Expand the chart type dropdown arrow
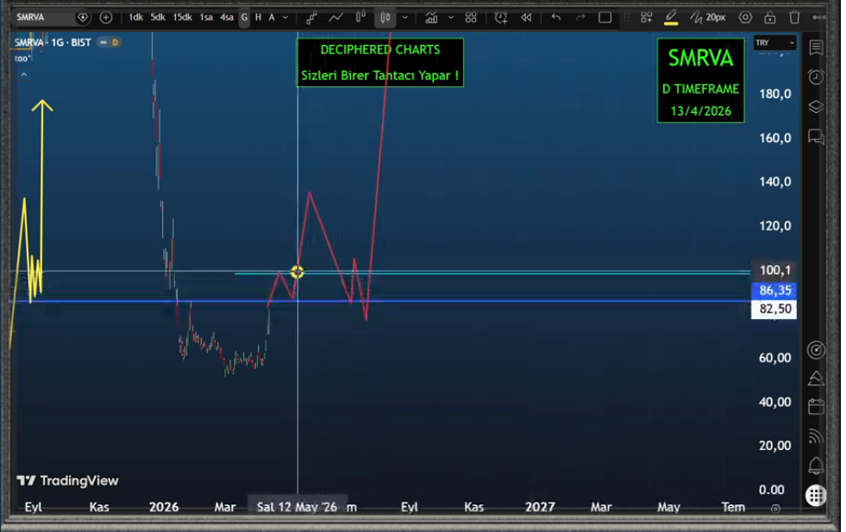The height and width of the screenshot is (532, 846). [404, 17]
